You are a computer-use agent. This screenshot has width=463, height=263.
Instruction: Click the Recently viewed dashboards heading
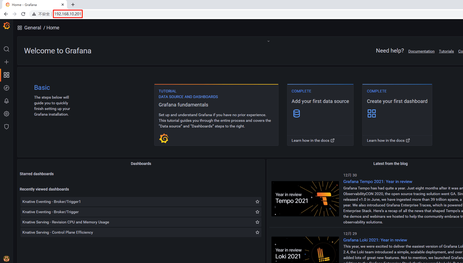click(x=44, y=189)
